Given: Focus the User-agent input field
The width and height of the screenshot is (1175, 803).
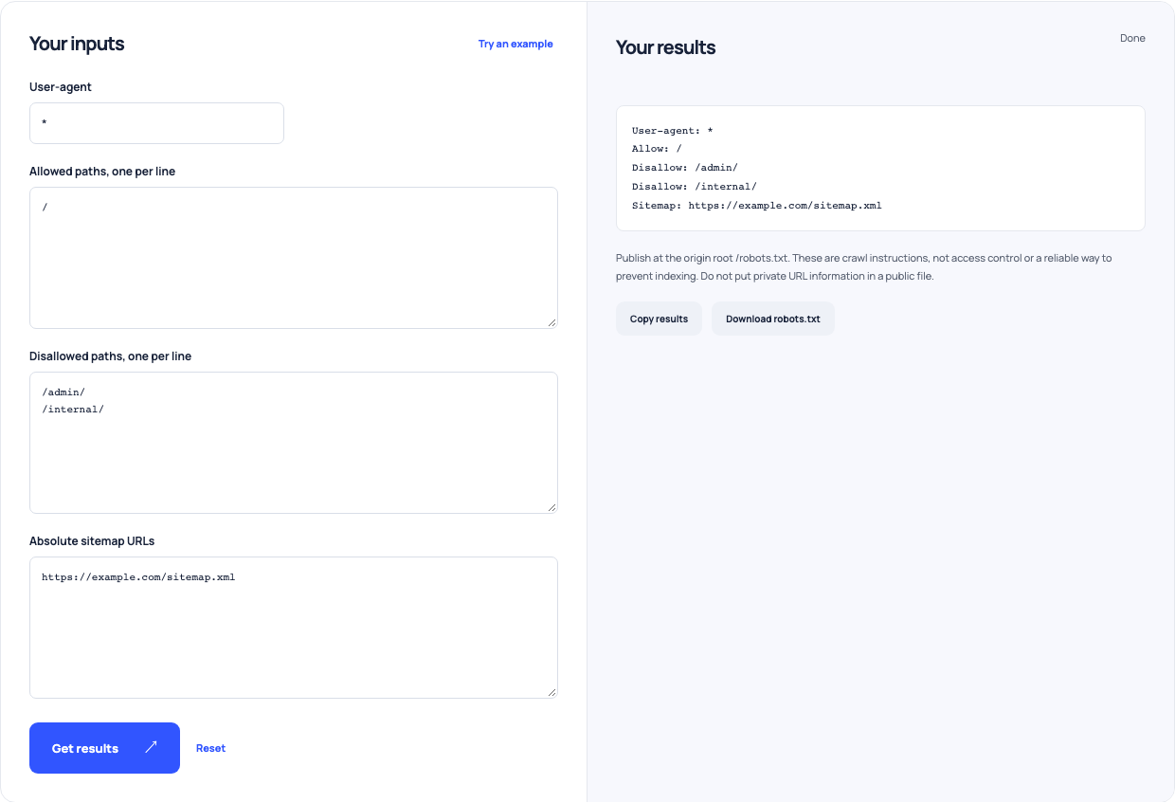Looking at the screenshot, I should click(x=156, y=123).
